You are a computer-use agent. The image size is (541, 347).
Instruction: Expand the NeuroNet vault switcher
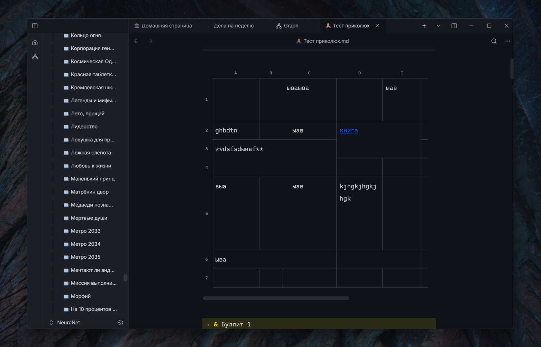64,323
